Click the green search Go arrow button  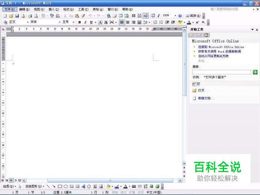point(255,72)
